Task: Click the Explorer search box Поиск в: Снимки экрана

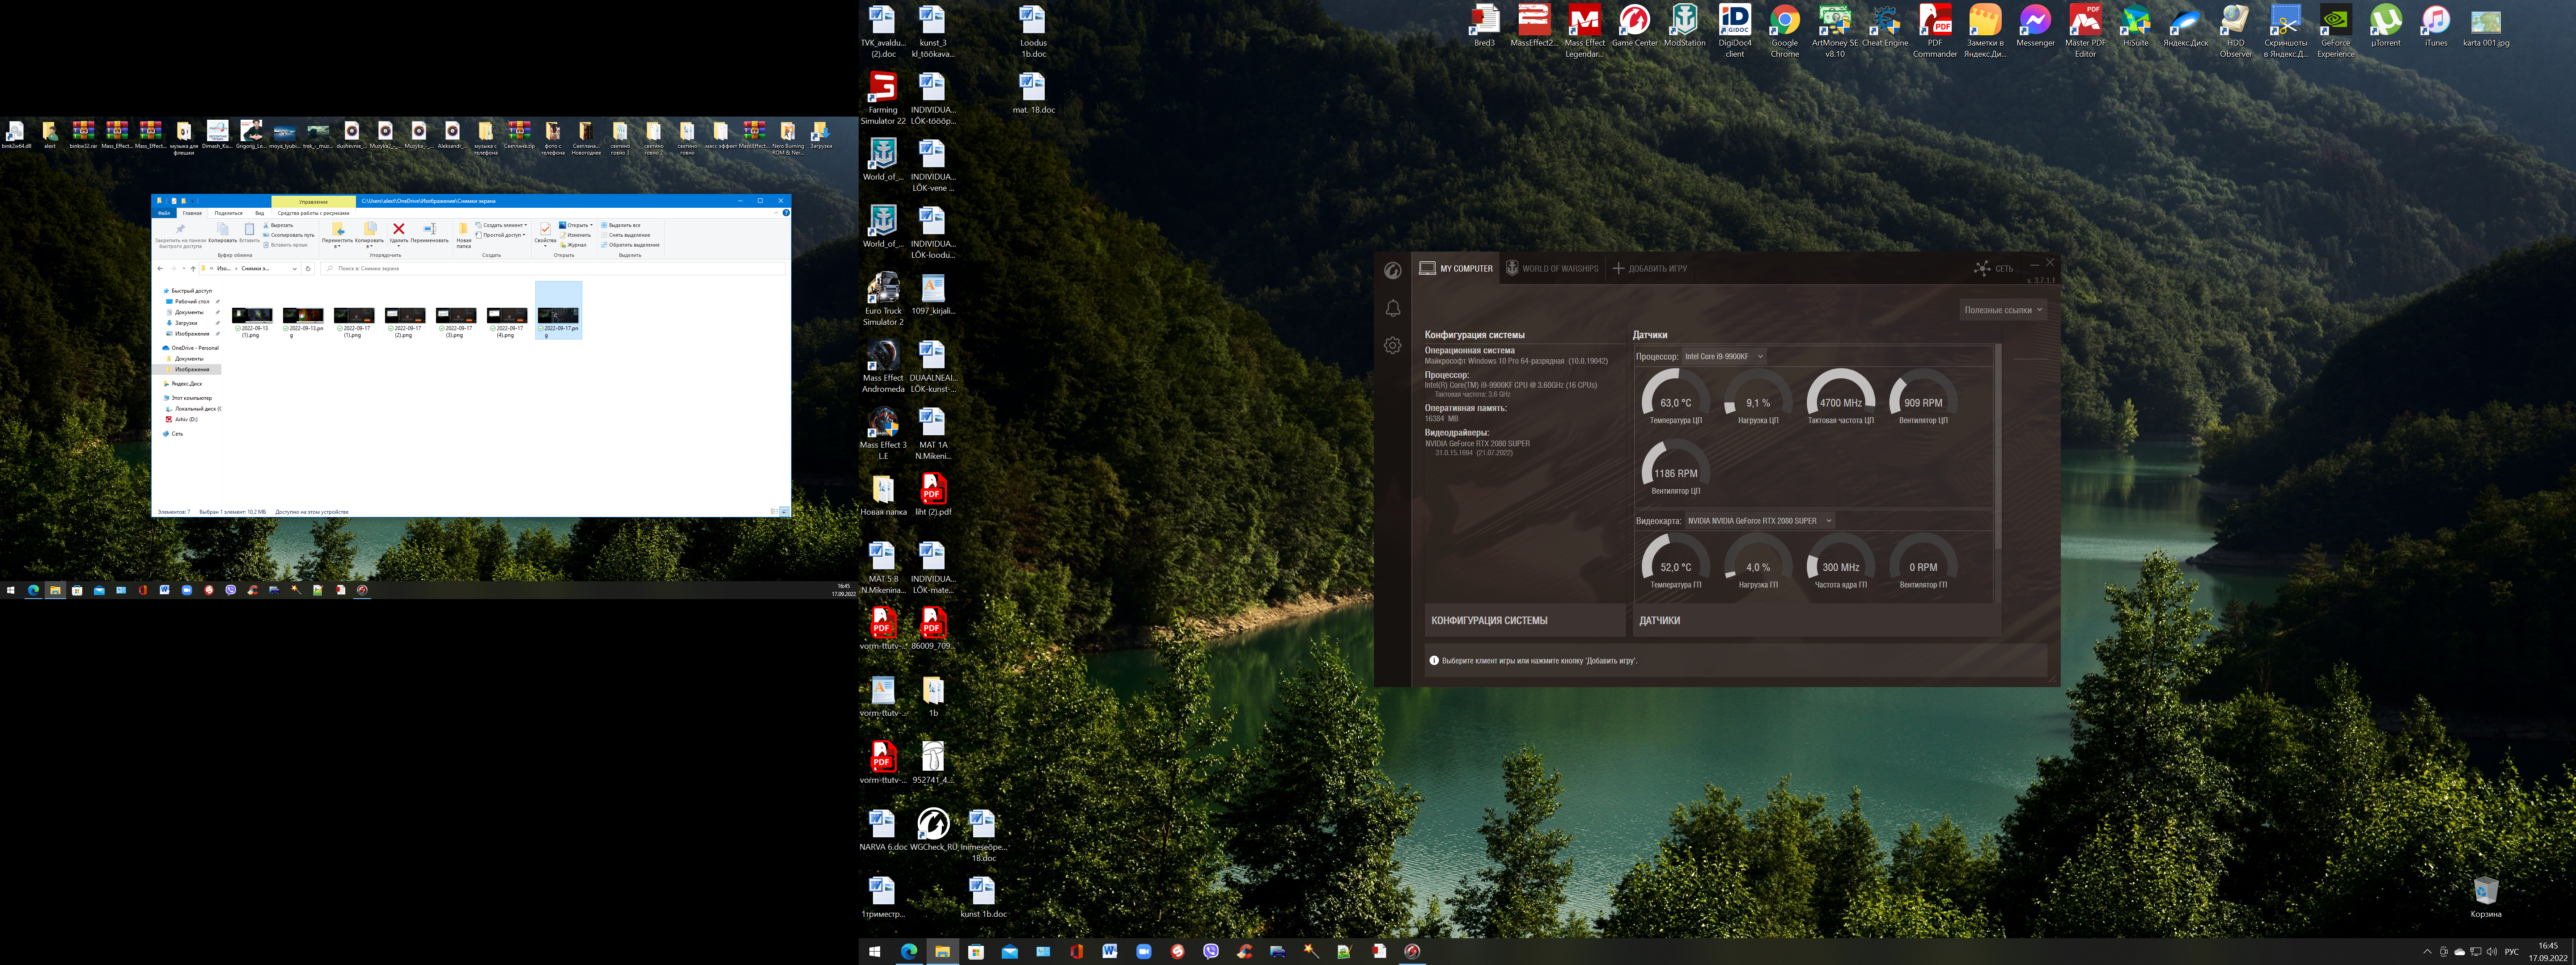Action: click(553, 269)
